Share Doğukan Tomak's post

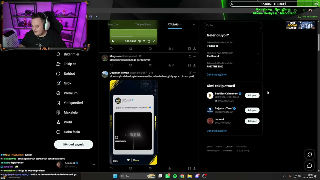194,168
